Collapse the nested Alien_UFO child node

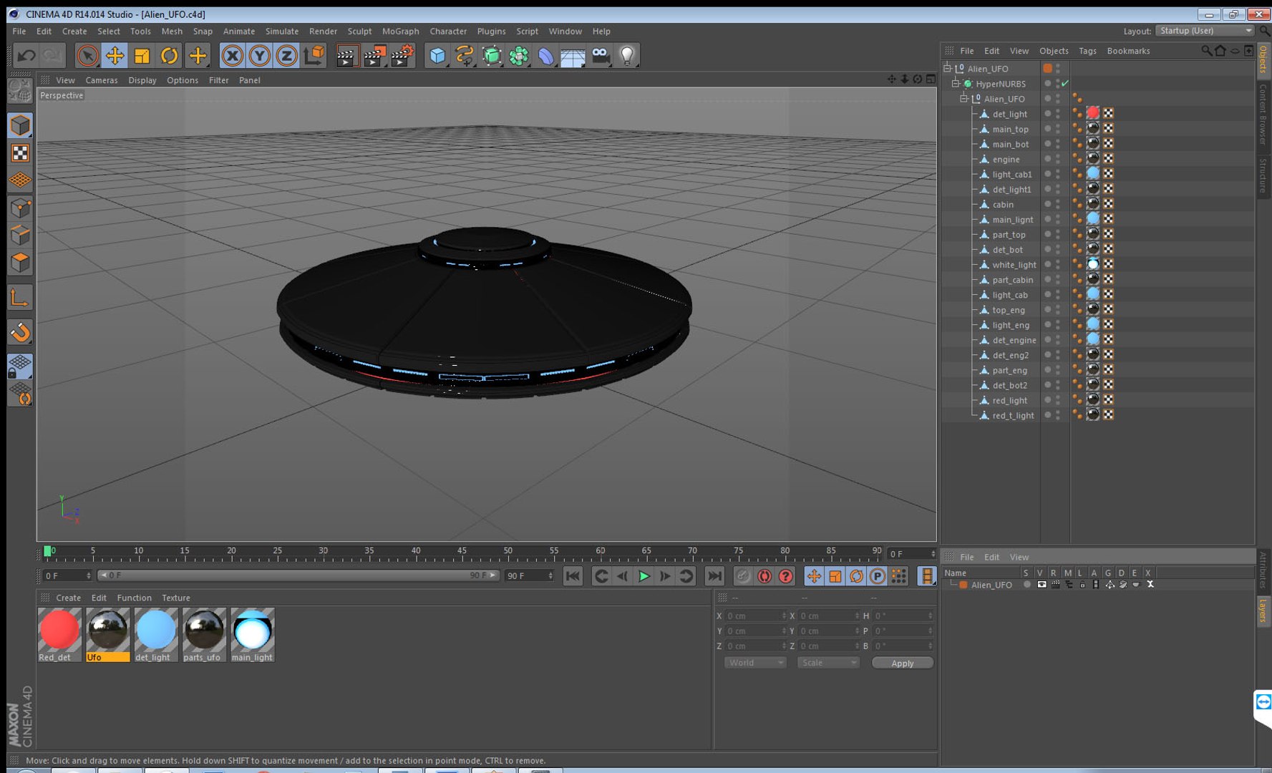pos(963,99)
